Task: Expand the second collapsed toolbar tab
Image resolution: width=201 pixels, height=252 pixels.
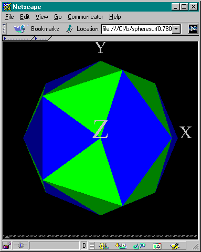Action: 43,38
